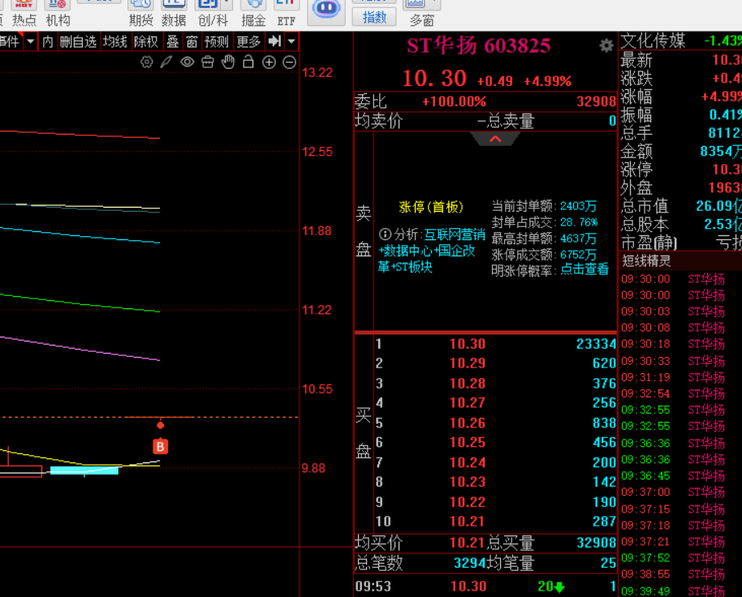The height and width of the screenshot is (597, 742).
Task: Click the 内 chart toolbar item
Action: (48, 41)
